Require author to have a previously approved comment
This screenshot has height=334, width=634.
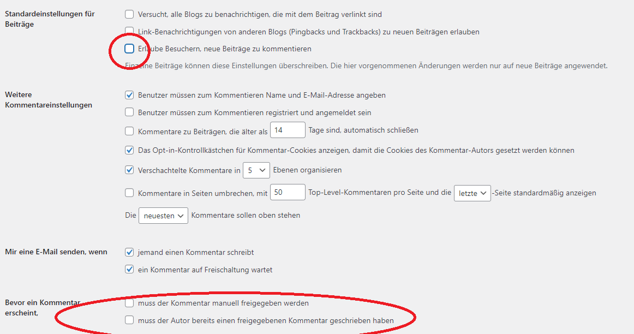coord(129,320)
